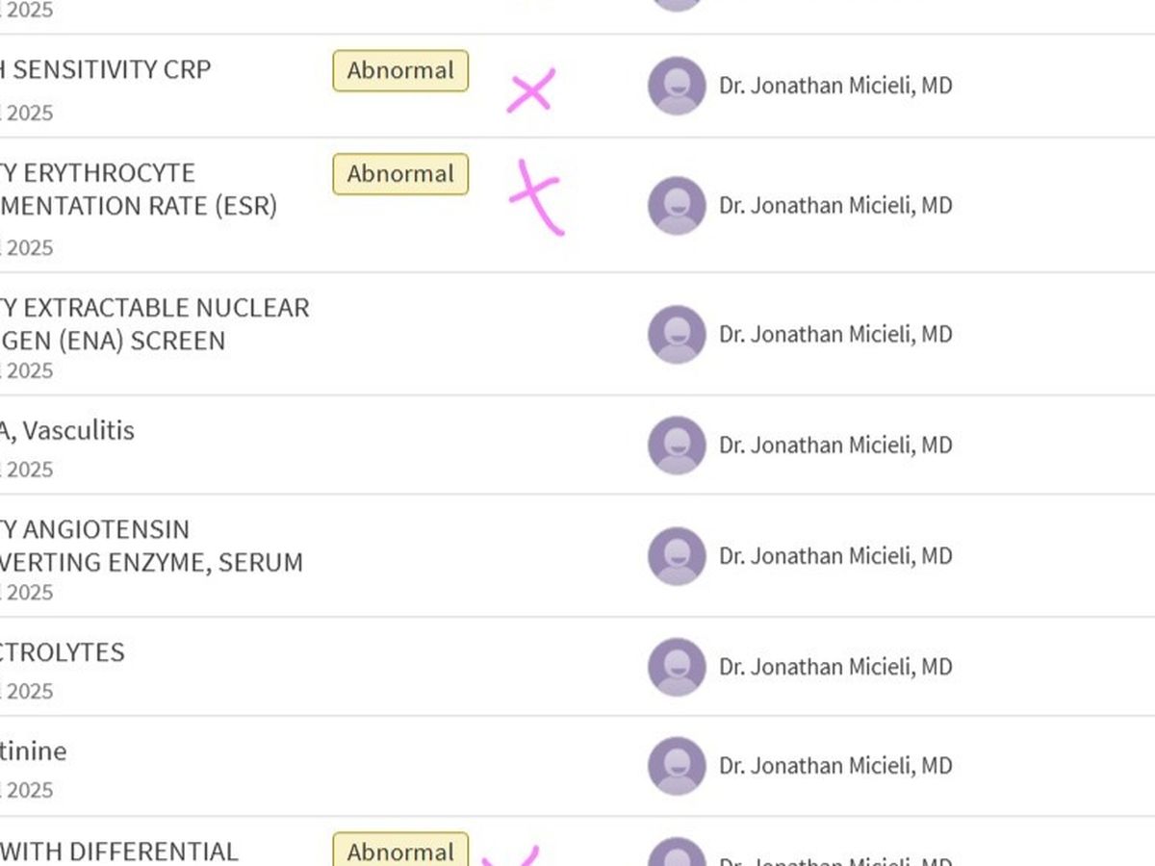The image size is (1155, 866).
Task: Click Abnormal badge on High Sensitivity CRP
Action: (x=400, y=71)
